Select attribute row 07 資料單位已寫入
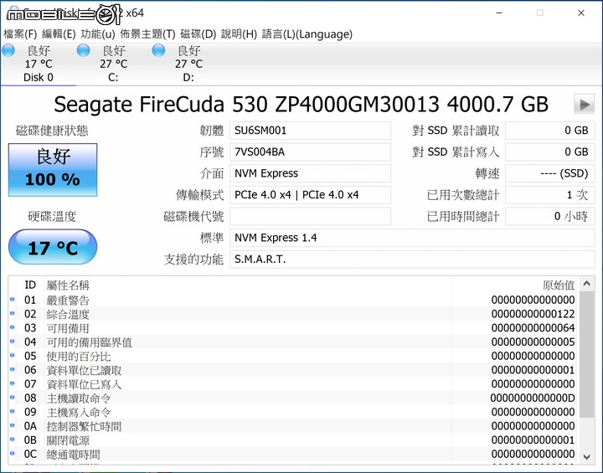 (x=293, y=383)
